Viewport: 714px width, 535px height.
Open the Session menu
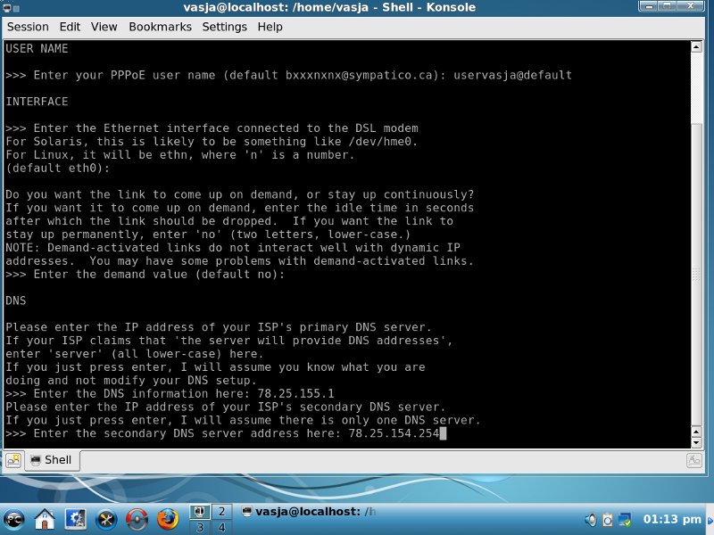coord(28,27)
